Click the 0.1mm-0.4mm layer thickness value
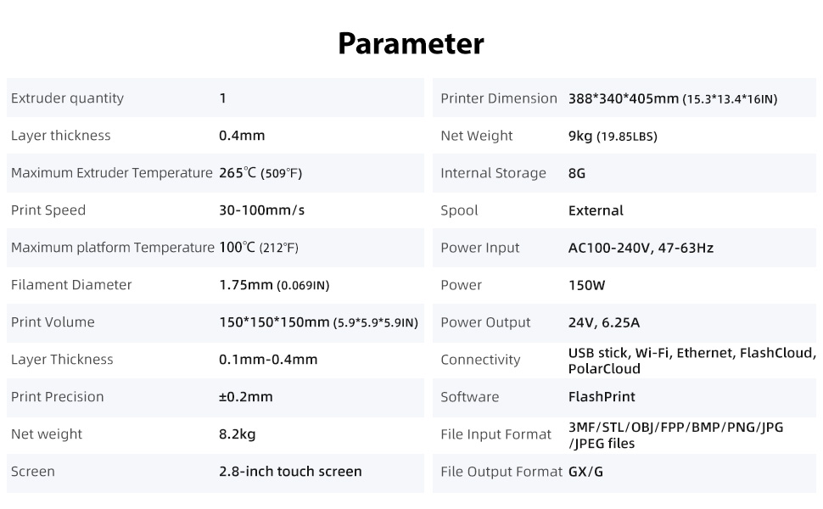This screenshot has height=509, width=823. click(268, 360)
